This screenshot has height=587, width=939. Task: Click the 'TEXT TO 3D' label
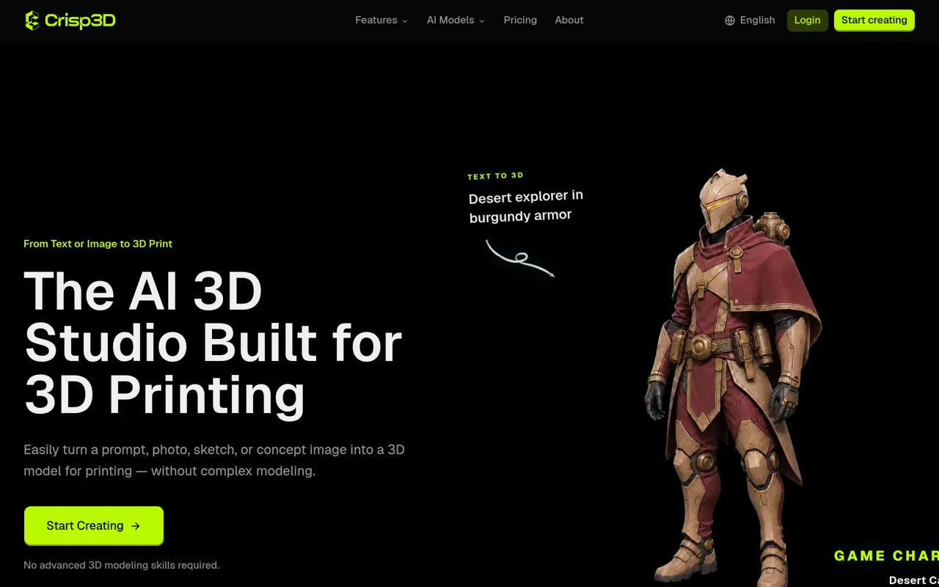pyautogui.click(x=495, y=175)
